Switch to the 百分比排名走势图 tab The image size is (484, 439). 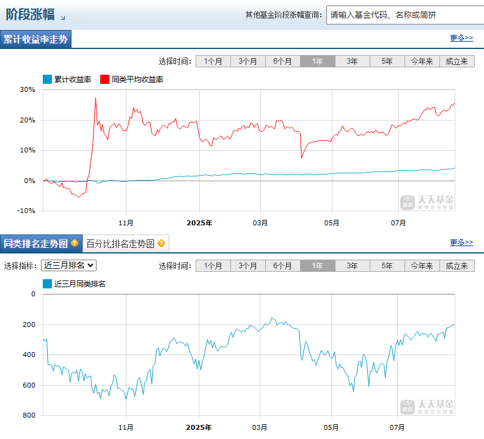126,244
